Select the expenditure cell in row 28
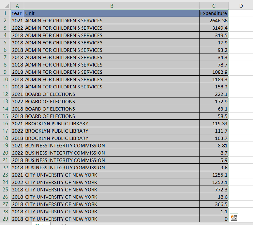253x225 pixels. click(x=214, y=212)
